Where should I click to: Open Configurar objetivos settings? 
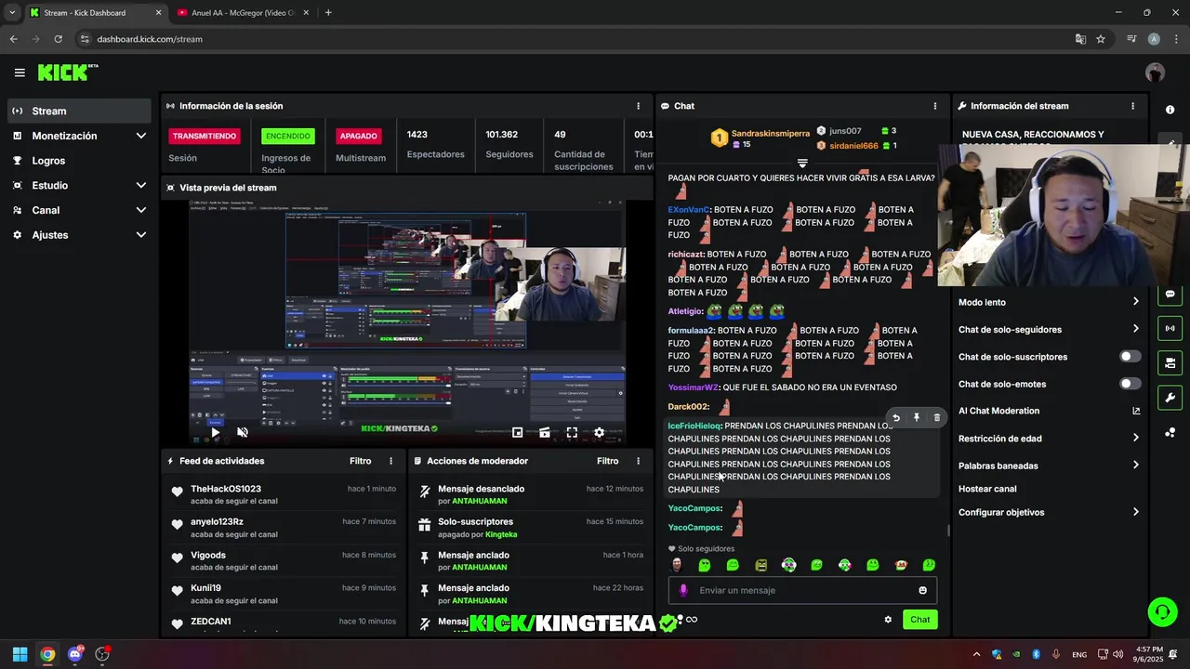1049,512
